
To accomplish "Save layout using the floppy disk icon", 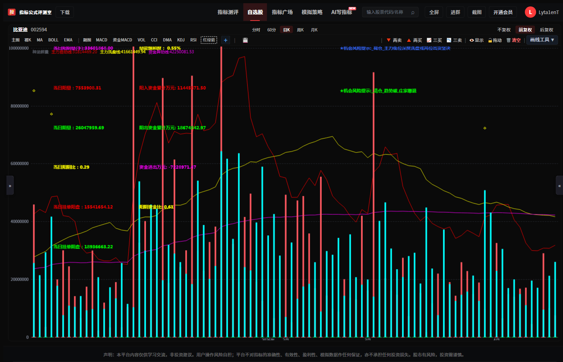I will (245, 40).
